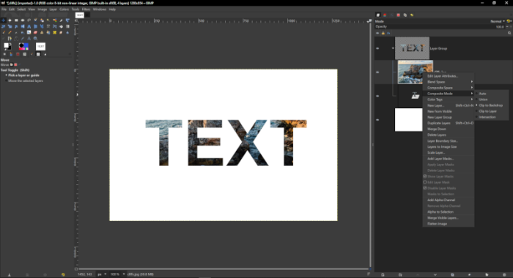Viewport: 513px width, 278px height.
Task: Open the Channels tab in right dock
Action: 385,15
